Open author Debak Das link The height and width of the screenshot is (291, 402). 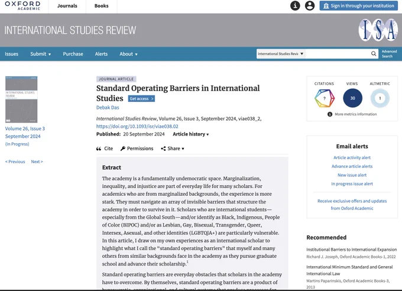(108, 108)
